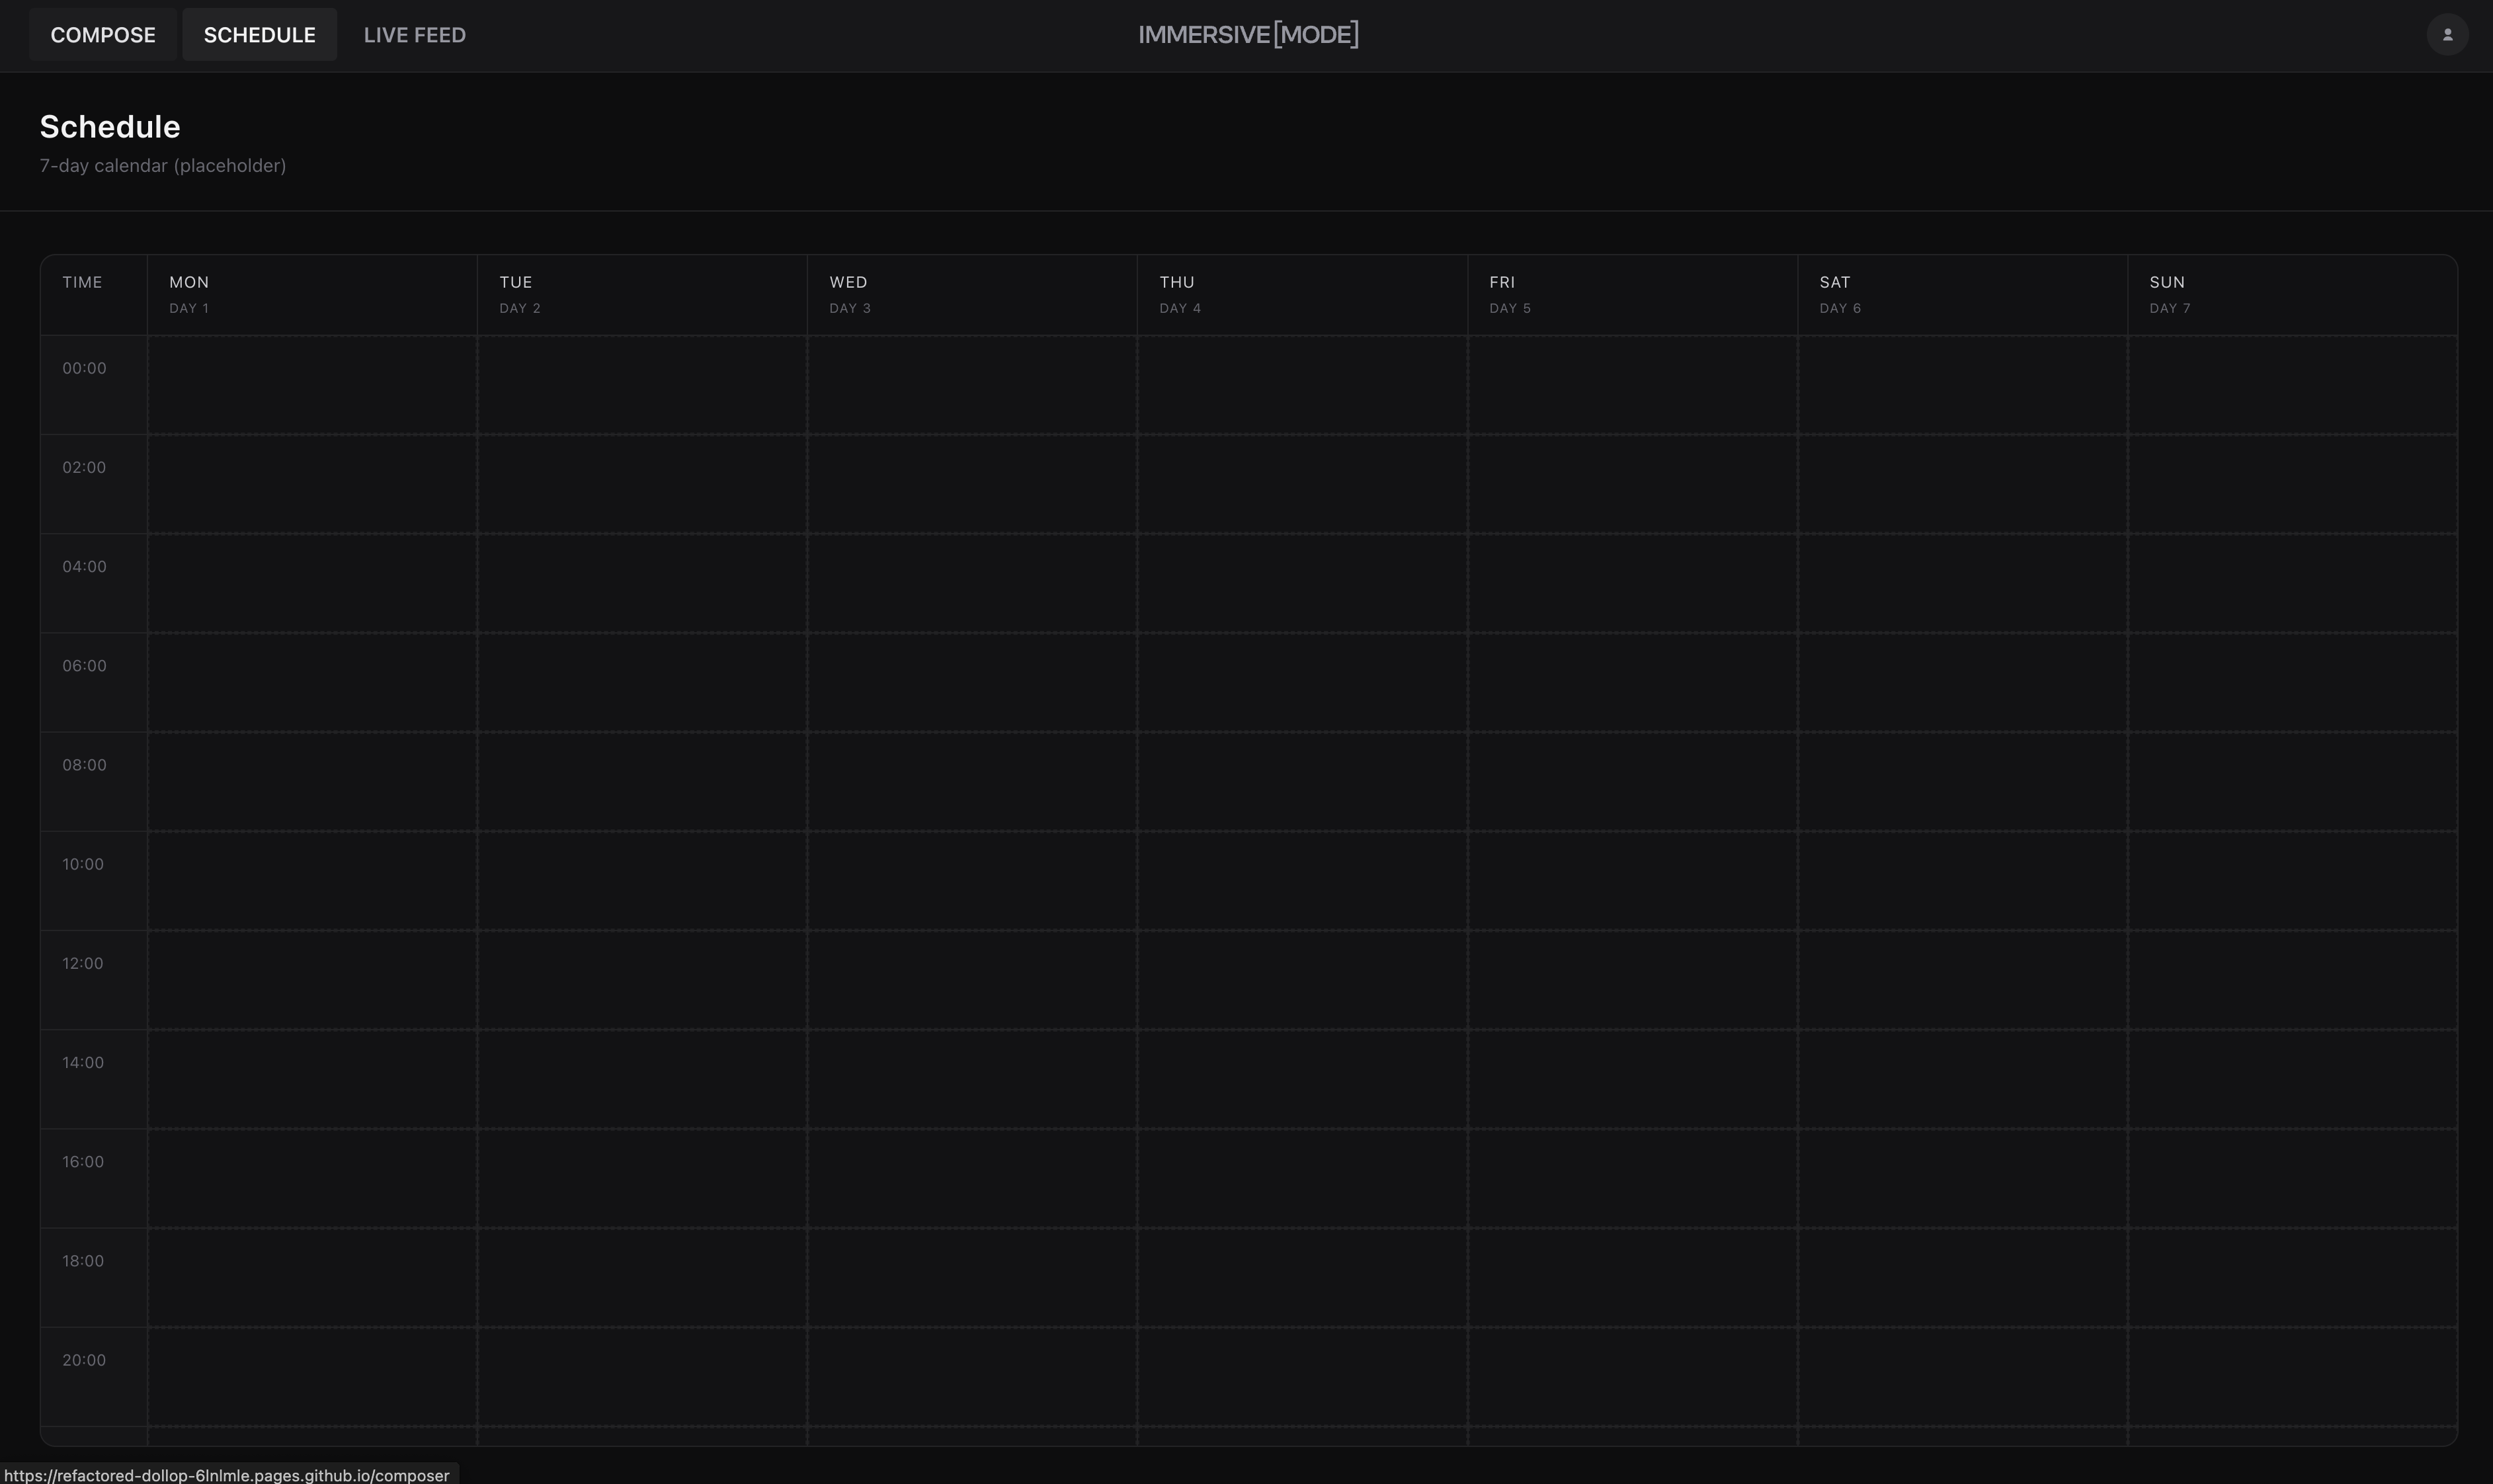The image size is (2493, 1484).
Task: Click the Saturday 18:00 calendar cell
Action: coord(1961,1278)
